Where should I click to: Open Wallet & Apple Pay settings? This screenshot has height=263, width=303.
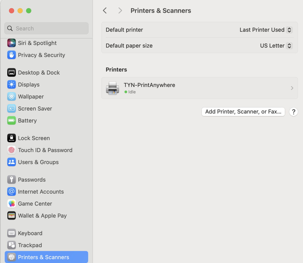[x=42, y=216]
